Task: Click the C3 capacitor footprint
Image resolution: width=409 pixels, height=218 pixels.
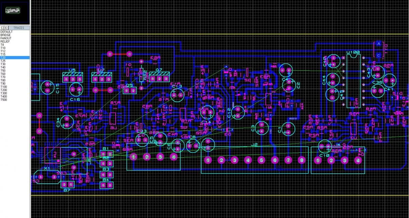Action: pos(261,128)
